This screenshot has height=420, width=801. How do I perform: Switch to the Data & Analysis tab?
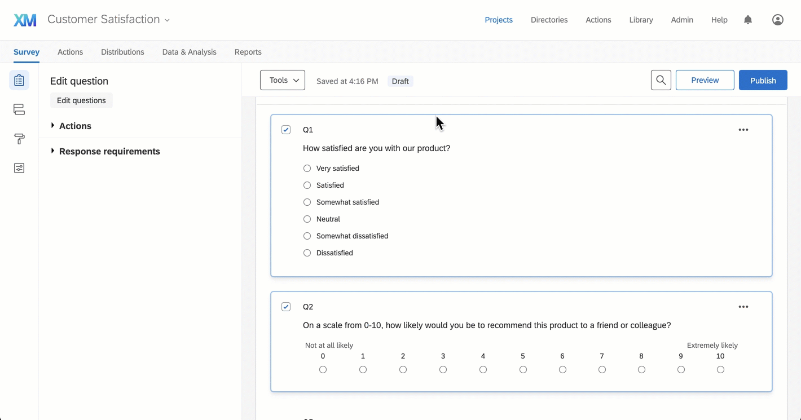189,52
